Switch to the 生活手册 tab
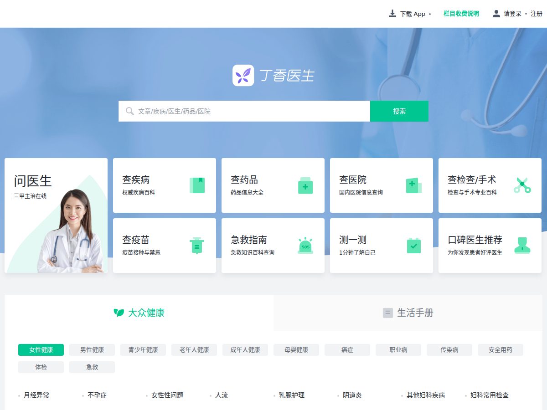Viewport: 547px width, 410px height. (408, 313)
